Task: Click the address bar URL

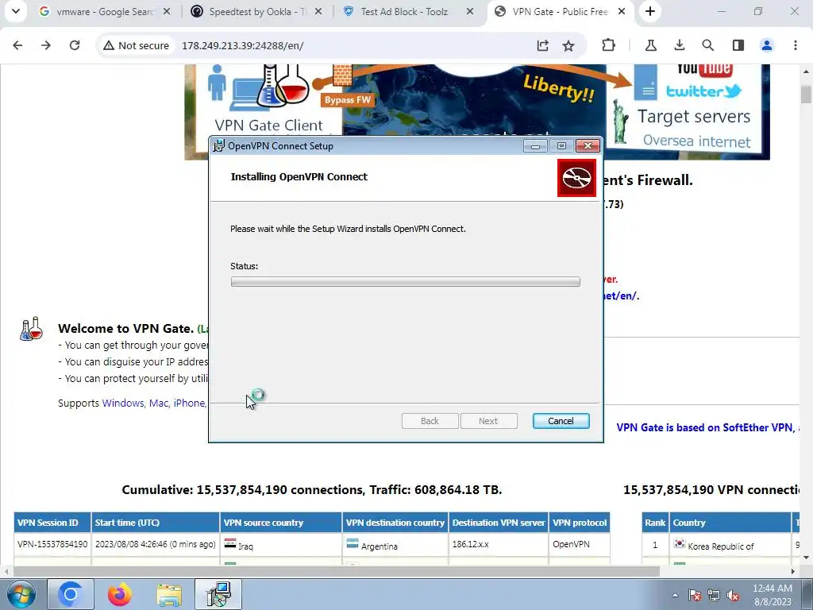Action: [243, 45]
